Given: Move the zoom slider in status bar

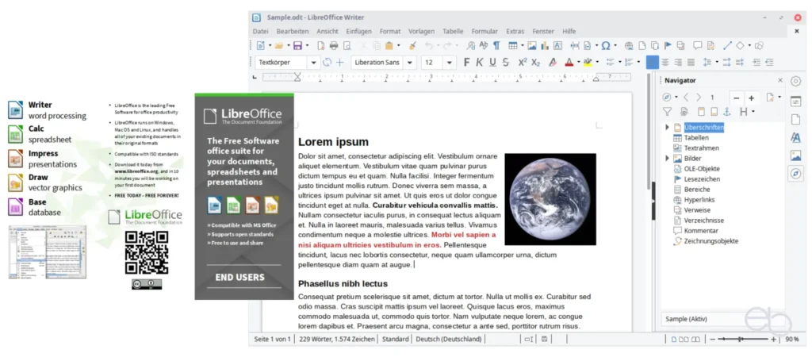Looking at the screenshot, I should tap(741, 340).
